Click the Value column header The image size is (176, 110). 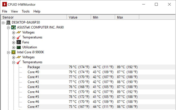coord(79,17)
